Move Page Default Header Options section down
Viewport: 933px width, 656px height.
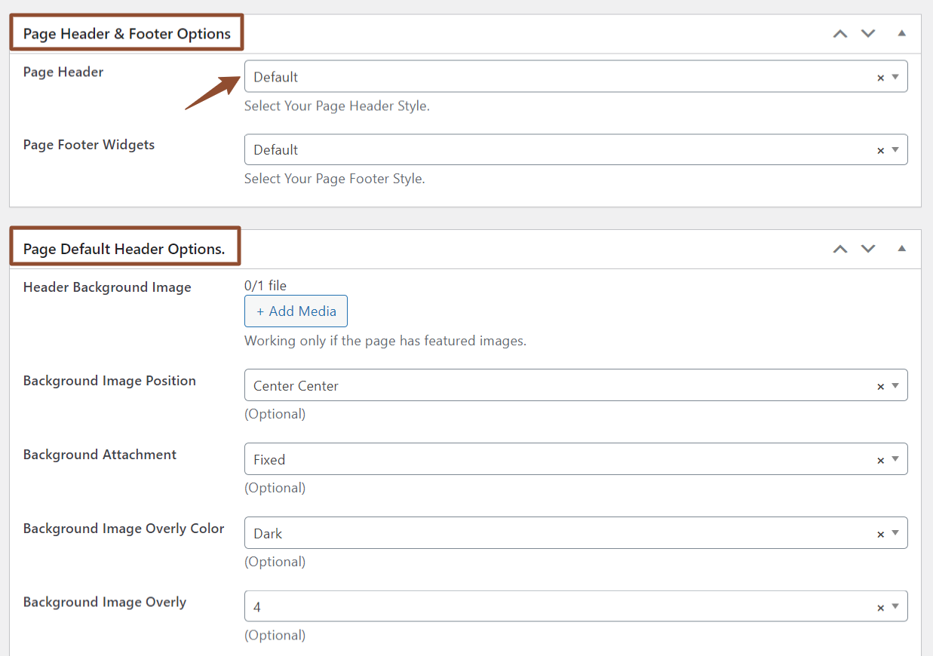coord(867,249)
